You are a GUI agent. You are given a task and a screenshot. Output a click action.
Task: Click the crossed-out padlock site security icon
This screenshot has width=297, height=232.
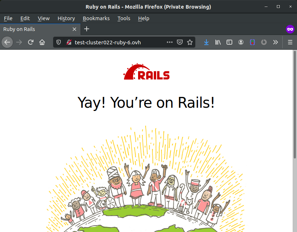tap(68, 42)
